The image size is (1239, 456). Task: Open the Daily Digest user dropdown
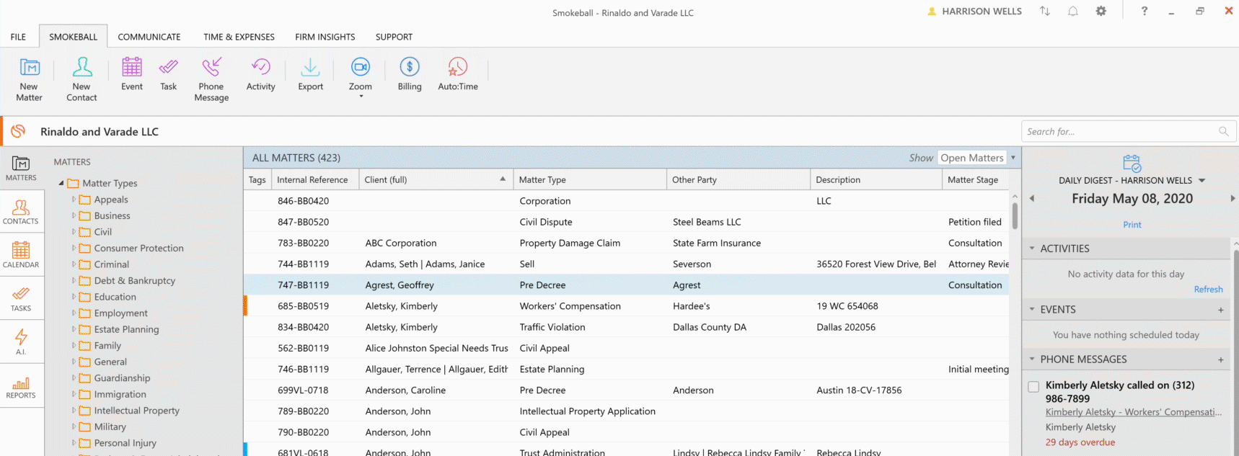coord(1201,181)
